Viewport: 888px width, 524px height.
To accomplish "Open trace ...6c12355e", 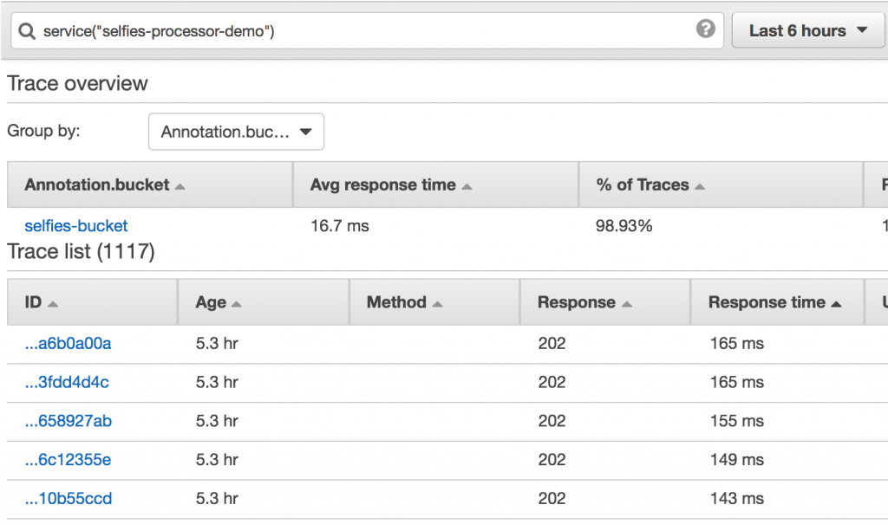I will tap(68, 460).
